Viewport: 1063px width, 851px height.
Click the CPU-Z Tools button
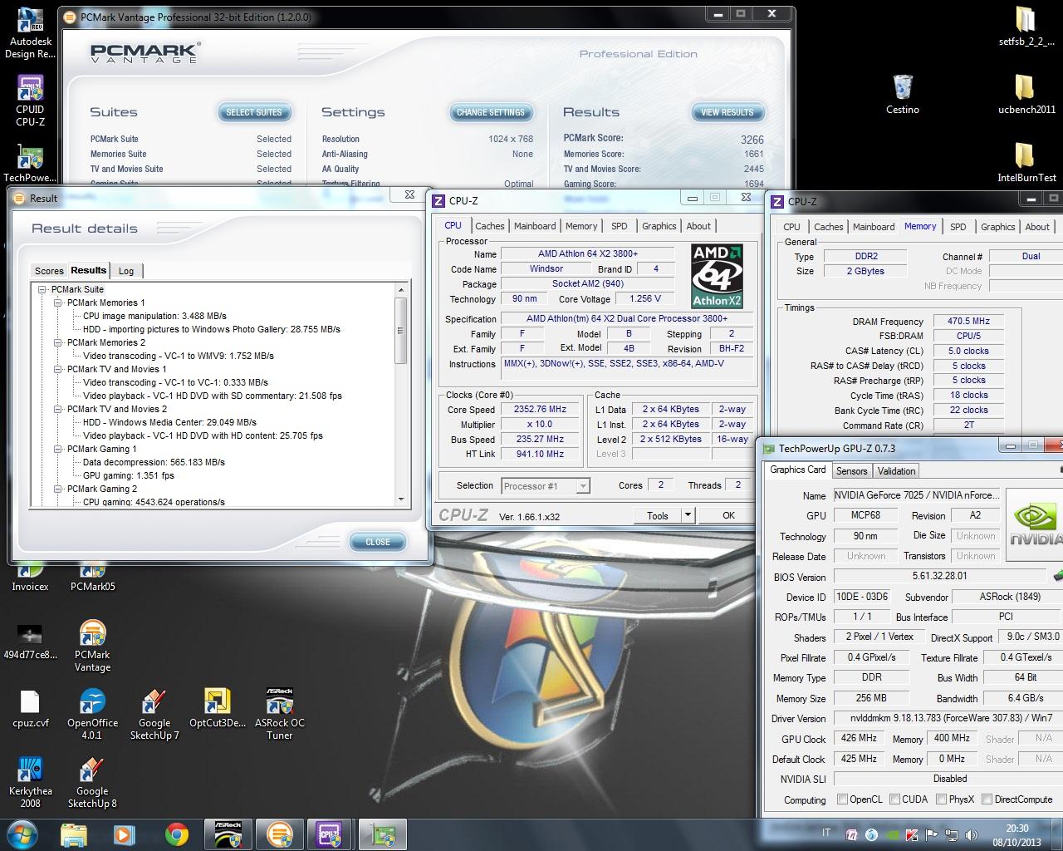coord(658,515)
